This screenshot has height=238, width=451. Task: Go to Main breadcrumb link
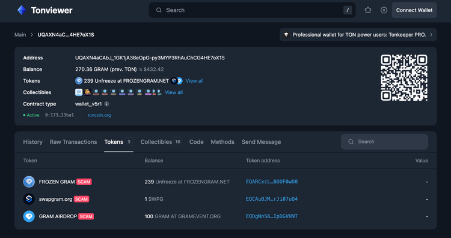[x=20, y=35]
